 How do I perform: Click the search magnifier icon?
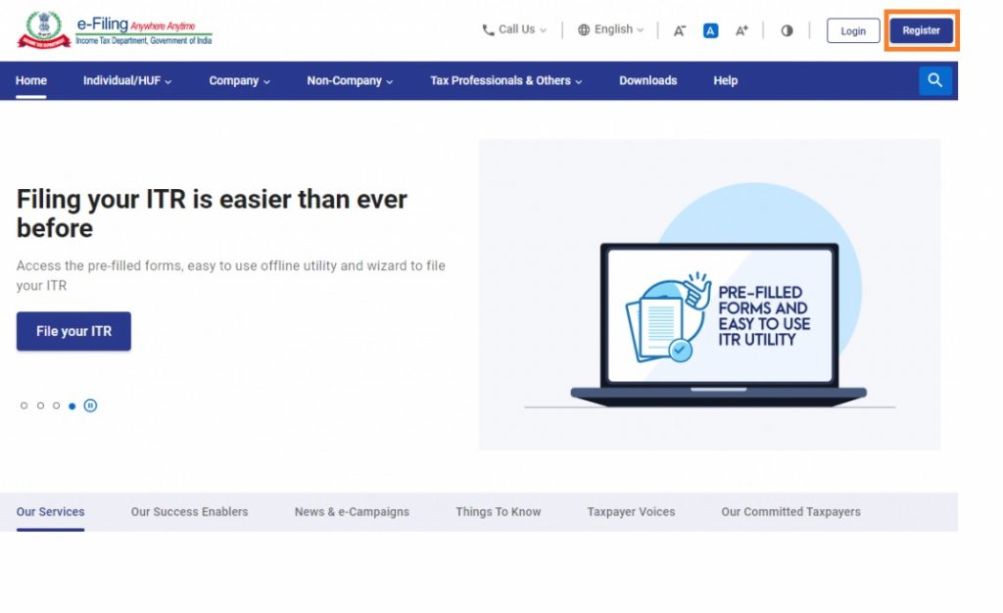click(934, 80)
